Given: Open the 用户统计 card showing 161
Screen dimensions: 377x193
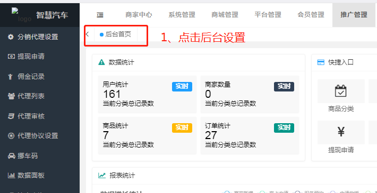Looking at the screenshot, I should [148, 94].
